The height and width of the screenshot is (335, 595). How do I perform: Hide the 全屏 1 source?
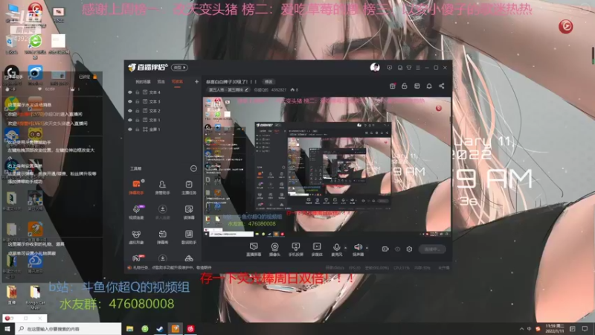[130, 130]
